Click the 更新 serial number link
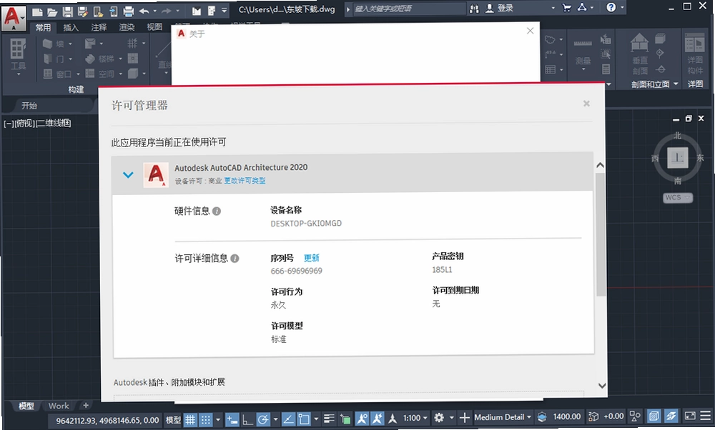The image size is (715, 430). click(312, 259)
